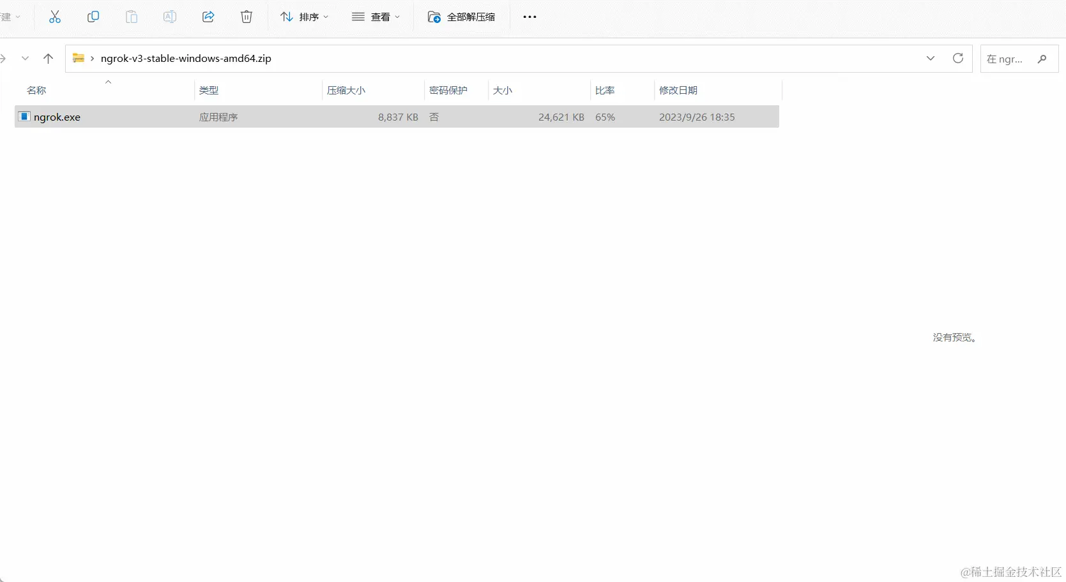Click the search magnifier icon
1066x582 pixels.
coord(1042,59)
